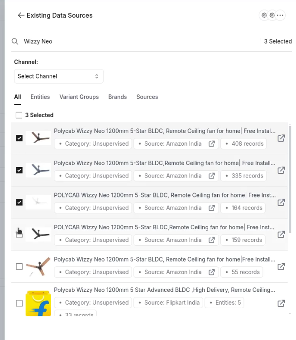The width and height of the screenshot is (296, 340).
Task: Click the back arrow beside Existing Data Sources
Action: click(21, 15)
